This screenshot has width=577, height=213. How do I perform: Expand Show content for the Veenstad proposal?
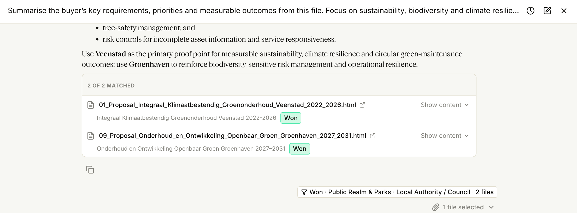[445, 105]
